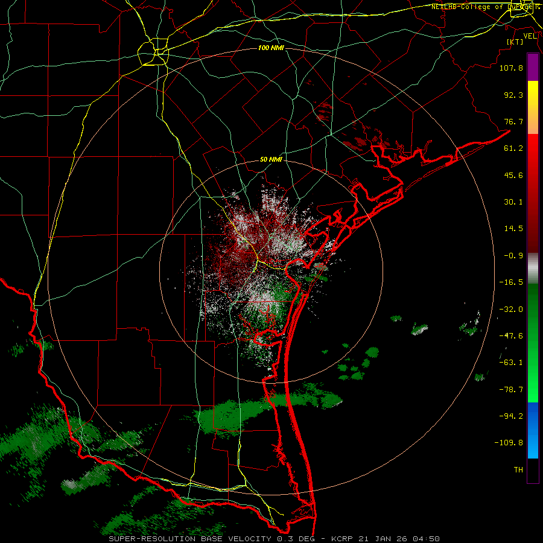543x543 pixels.
Task: Click the TH legend label
Action: 518,470
